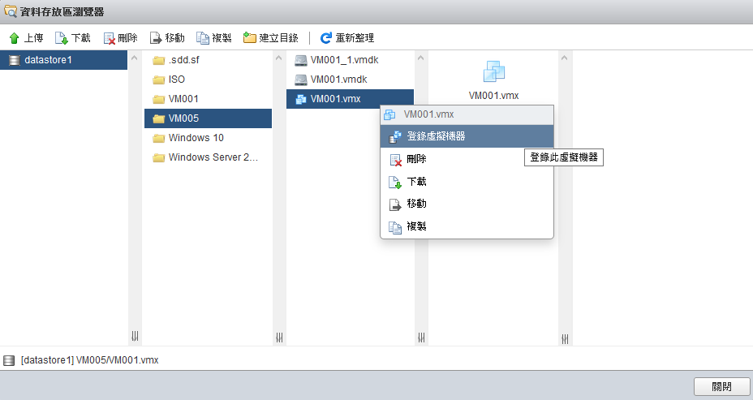Select the VM001.vmdk file name

pos(338,80)
